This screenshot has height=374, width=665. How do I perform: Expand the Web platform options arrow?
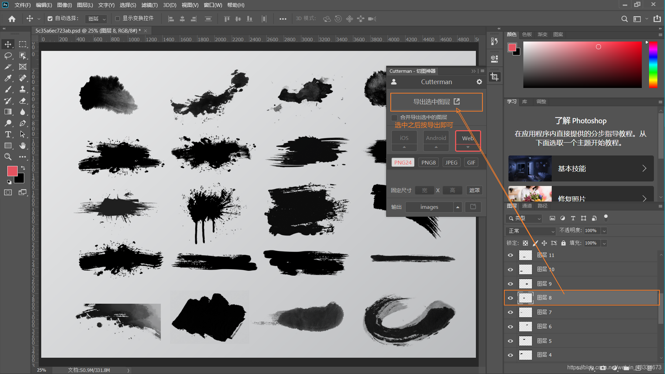(x=468, y=147)
